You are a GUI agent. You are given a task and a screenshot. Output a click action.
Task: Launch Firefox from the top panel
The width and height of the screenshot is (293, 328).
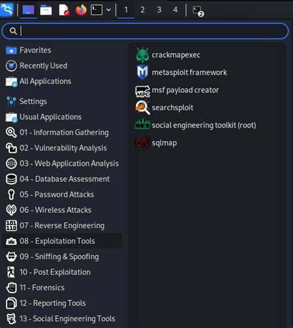[81, 10]
